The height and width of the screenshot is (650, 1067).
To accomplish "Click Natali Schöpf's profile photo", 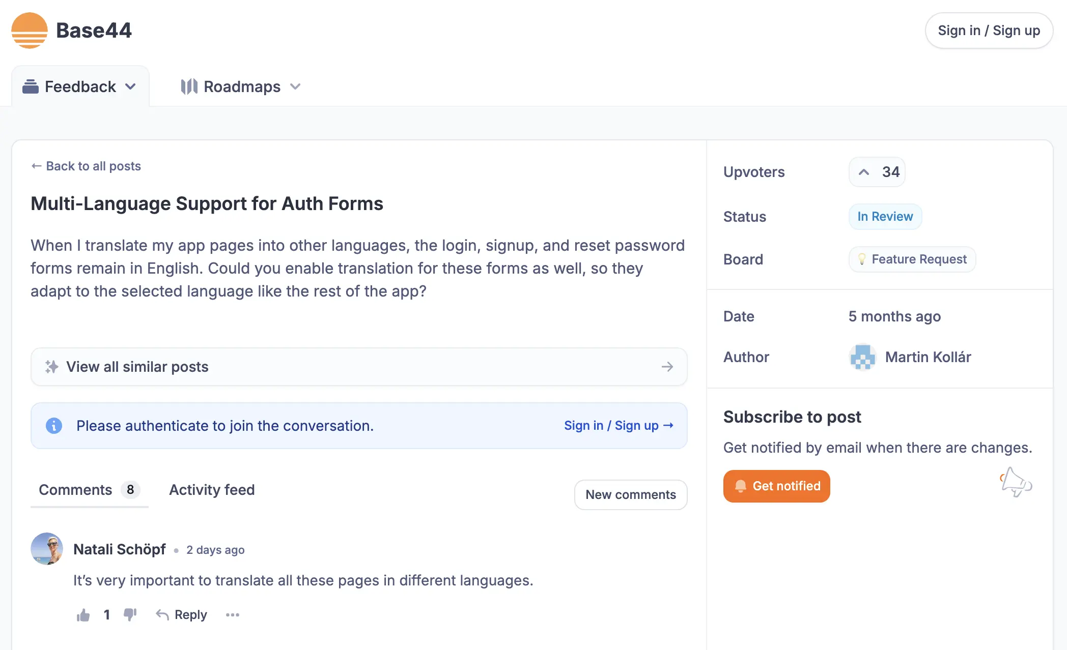I will [x=47, y=549].
